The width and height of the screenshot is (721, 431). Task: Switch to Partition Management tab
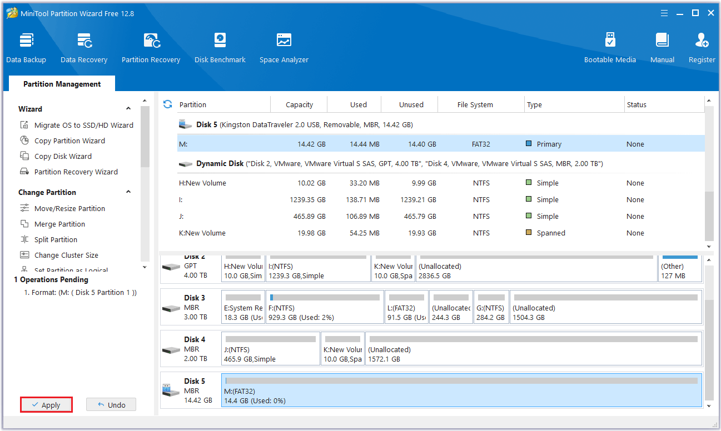click(x=62, y=84)
